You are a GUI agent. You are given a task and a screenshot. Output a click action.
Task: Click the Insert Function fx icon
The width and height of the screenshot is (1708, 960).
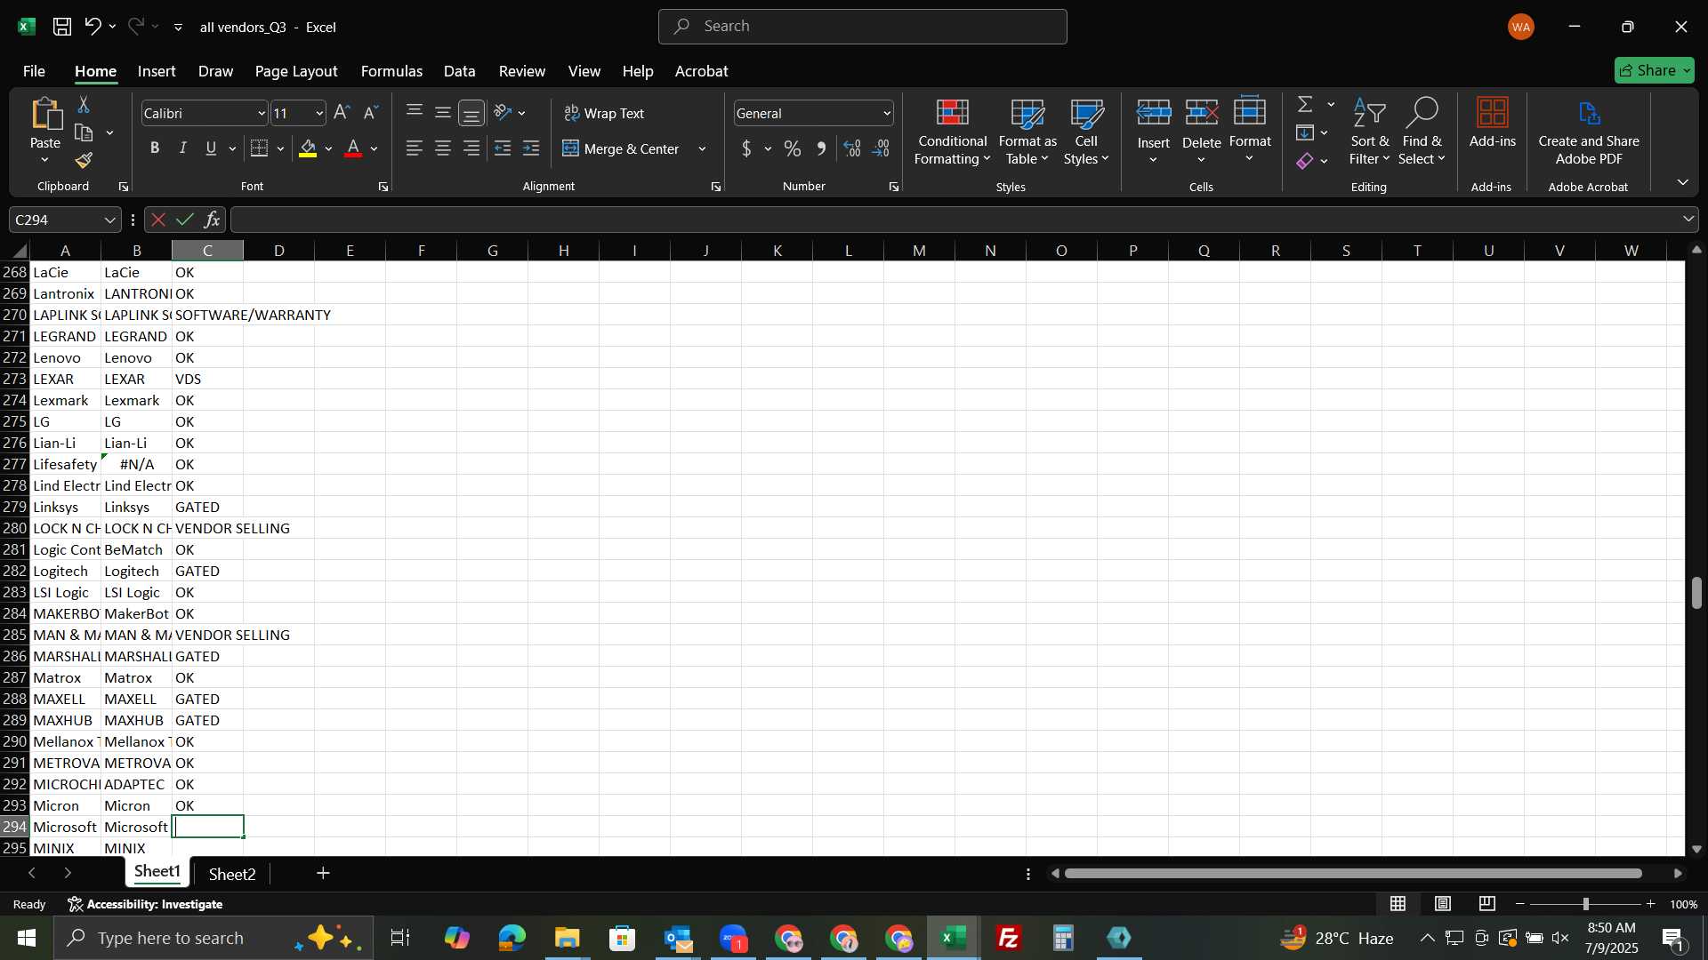point(212,220)
